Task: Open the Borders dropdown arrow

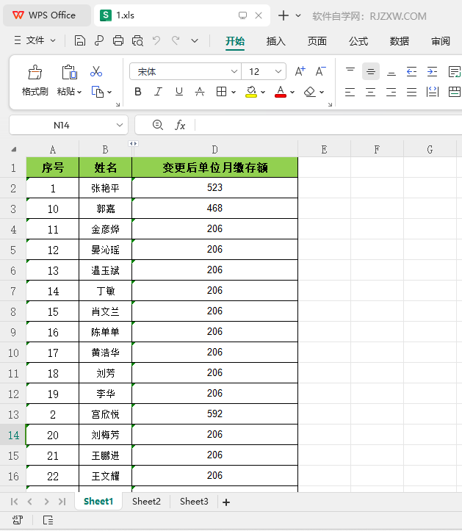Action: (234, 92)
